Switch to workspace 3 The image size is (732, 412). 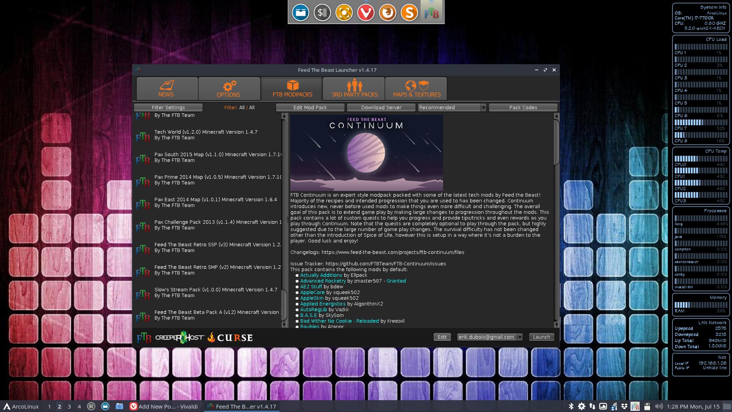69,406
